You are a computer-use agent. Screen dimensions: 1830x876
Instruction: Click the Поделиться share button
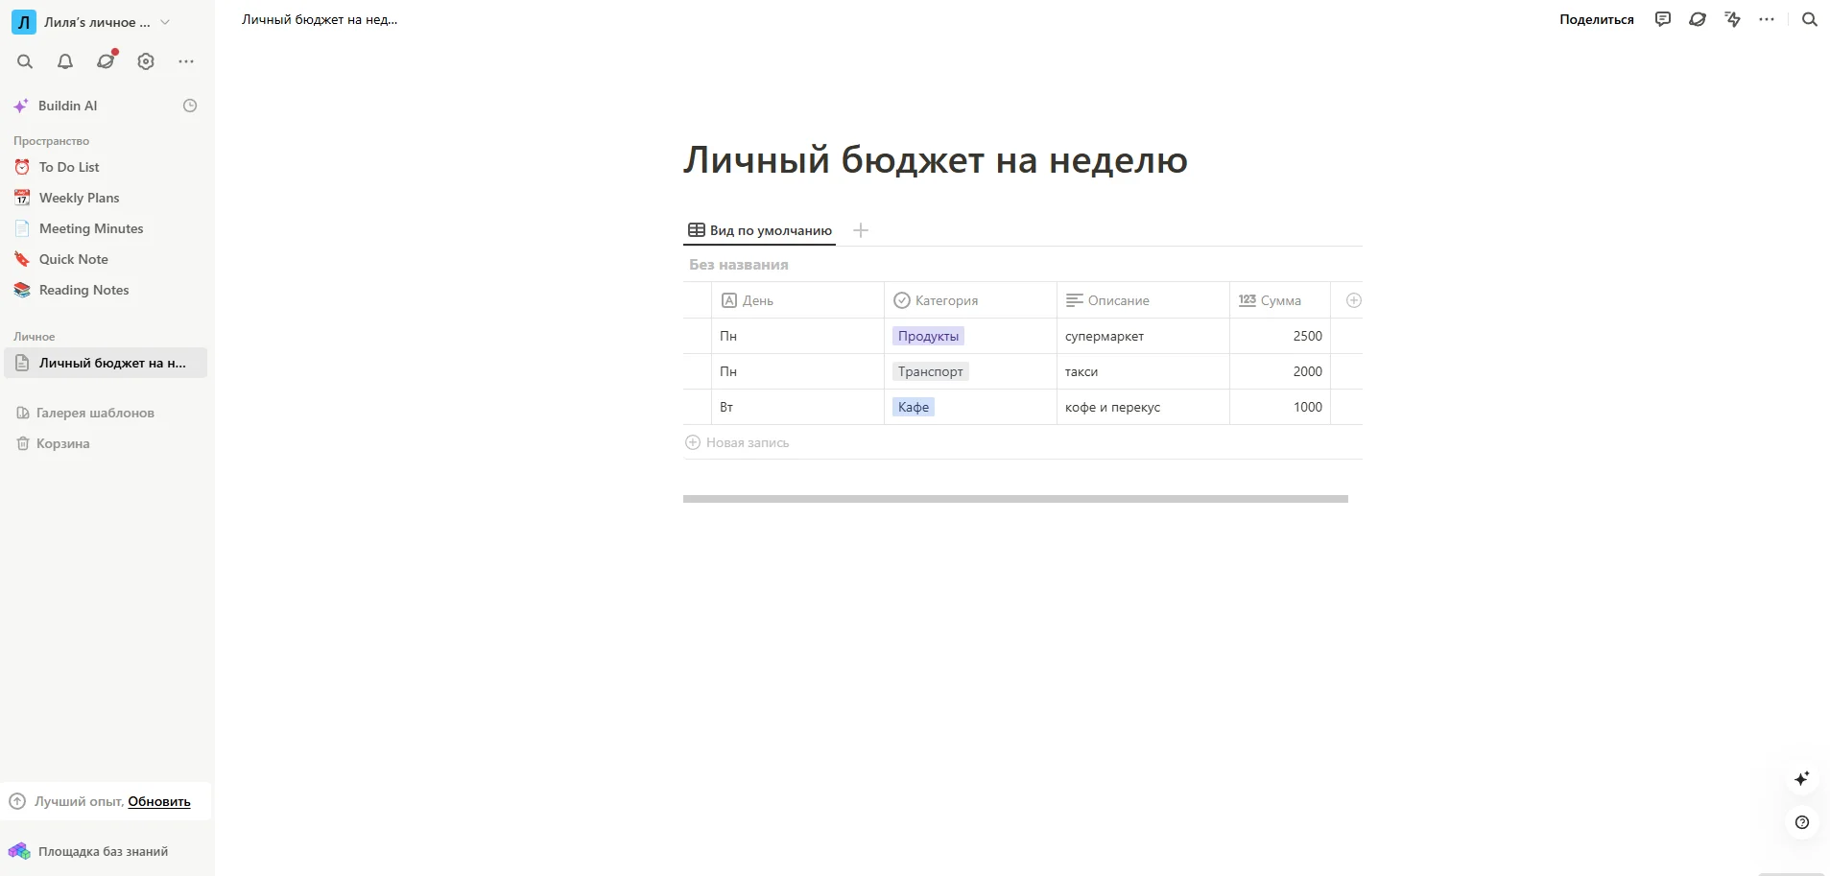tap(1596, 19)
